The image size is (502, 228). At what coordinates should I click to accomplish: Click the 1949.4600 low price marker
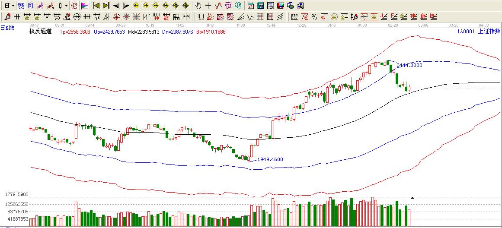coord(270,159)
